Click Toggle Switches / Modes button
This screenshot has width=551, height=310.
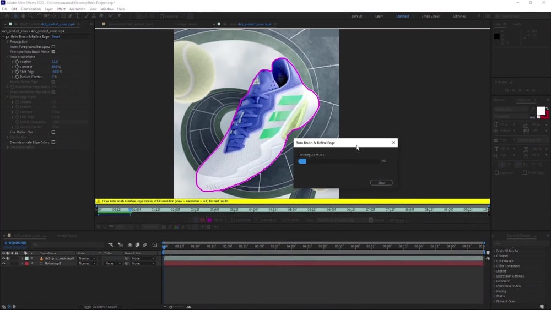tap(99, 307)
